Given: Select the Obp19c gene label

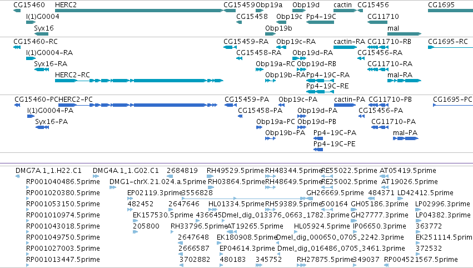Looking at the screenshot, I should [x=289, y=16].
